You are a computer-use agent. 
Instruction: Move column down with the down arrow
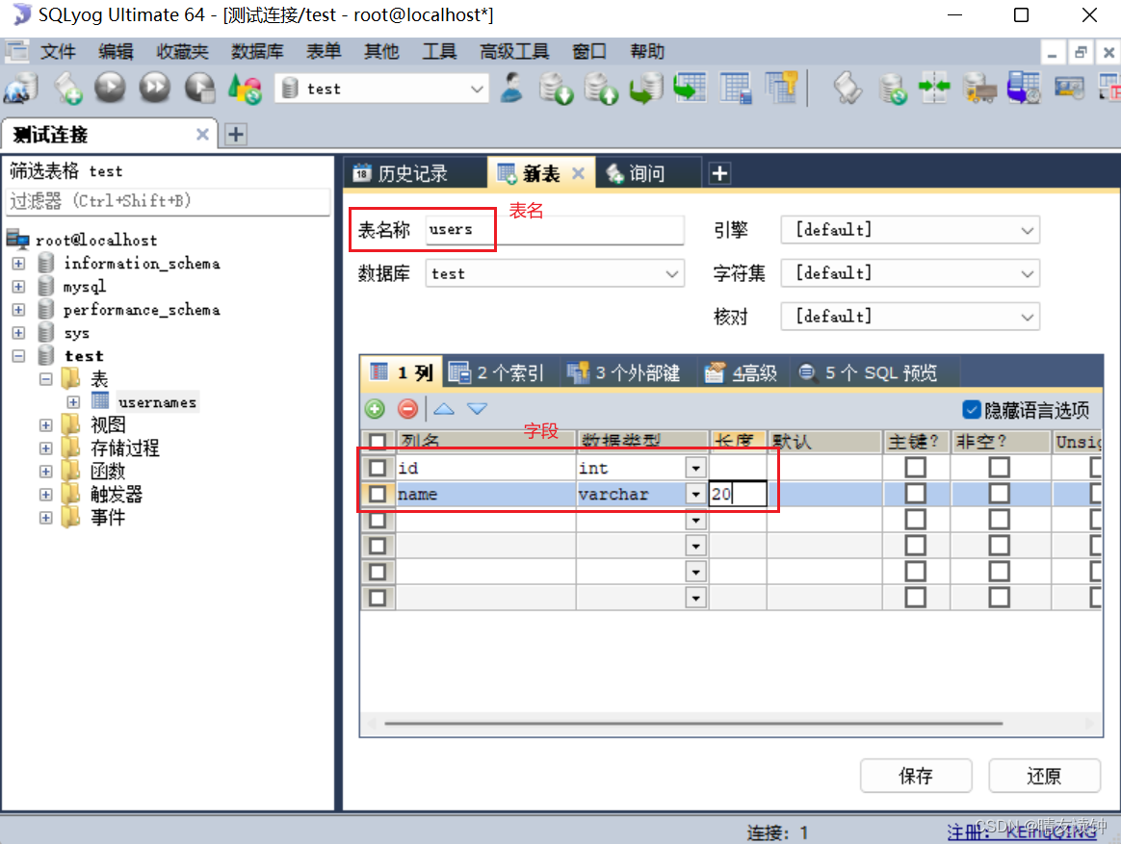477,409
